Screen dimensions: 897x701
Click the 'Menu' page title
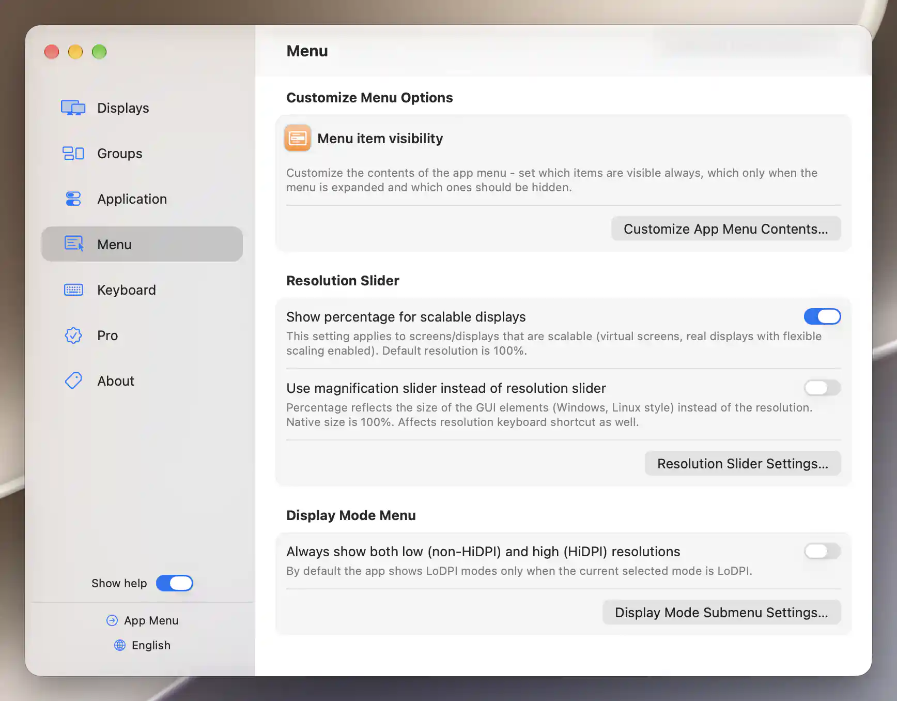307,51
